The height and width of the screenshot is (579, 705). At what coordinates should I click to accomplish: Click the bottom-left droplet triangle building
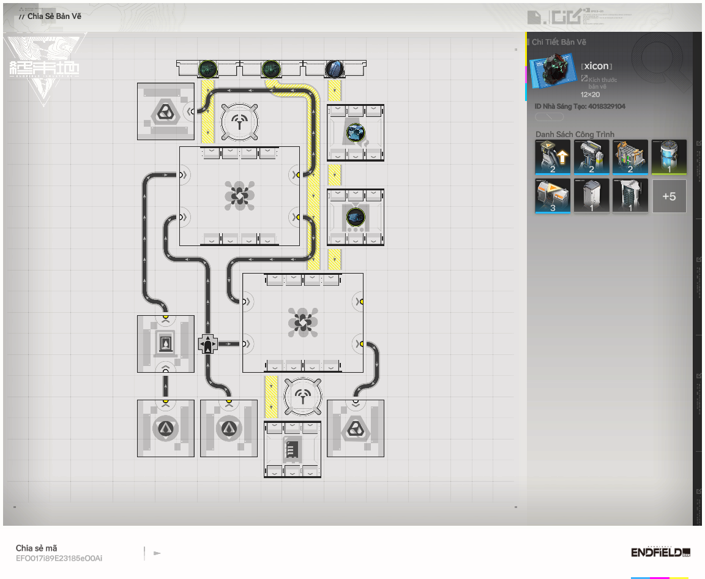pos(165,428)
